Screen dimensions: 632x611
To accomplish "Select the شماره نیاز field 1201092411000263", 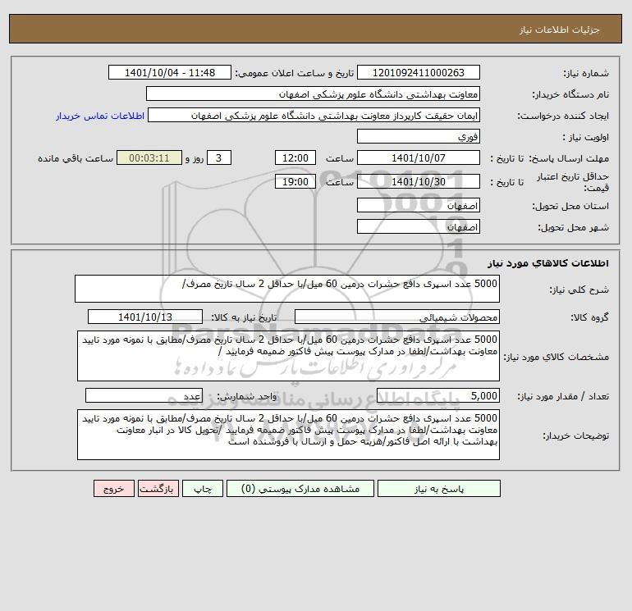I will coord(419,72).
